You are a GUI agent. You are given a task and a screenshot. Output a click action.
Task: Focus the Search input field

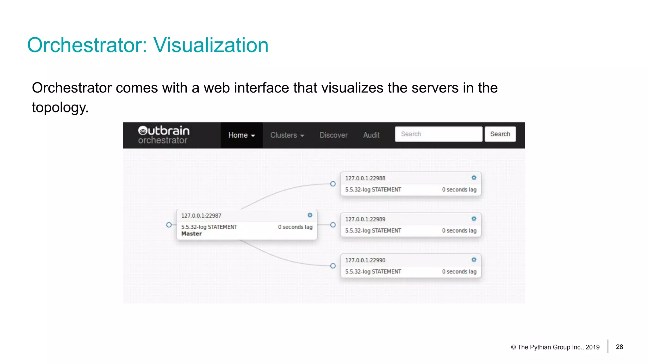click(x=439, y=134)
